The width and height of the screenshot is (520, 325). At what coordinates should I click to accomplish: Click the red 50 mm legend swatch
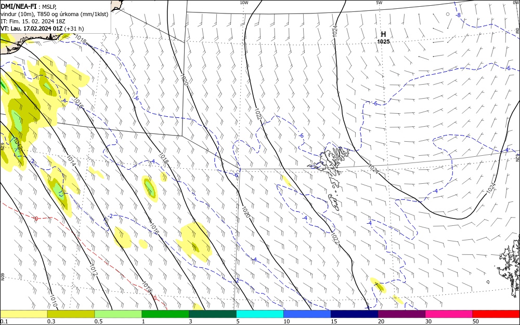(496, 314)
